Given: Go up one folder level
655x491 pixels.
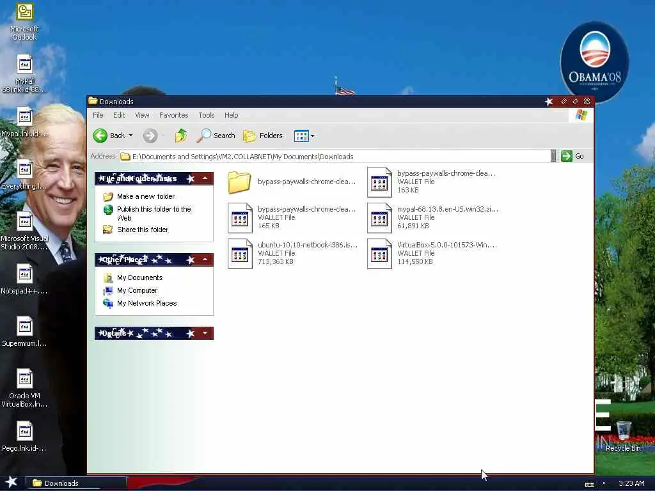Looking at the screenshot, I should (181, 136).
